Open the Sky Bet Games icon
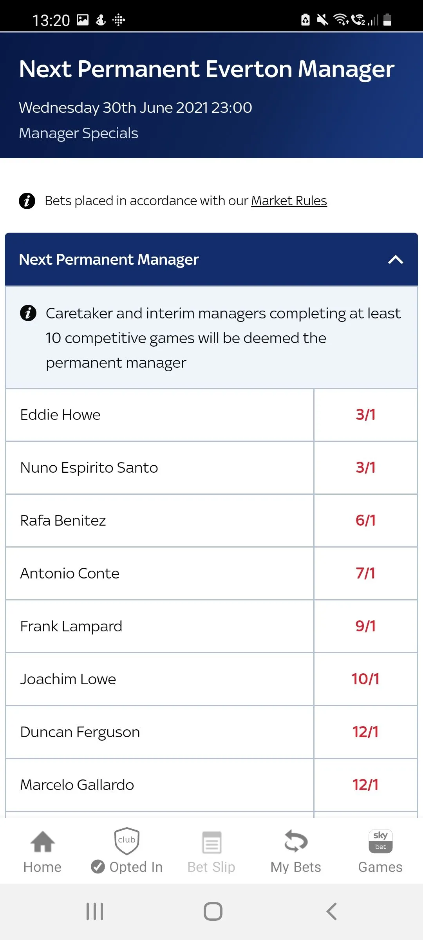 380,841
